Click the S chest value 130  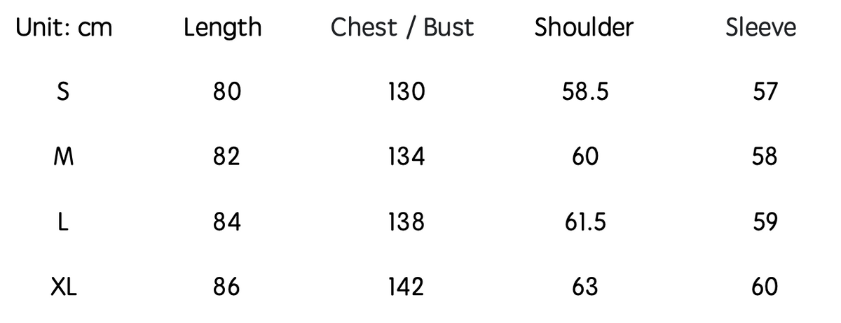406,92
